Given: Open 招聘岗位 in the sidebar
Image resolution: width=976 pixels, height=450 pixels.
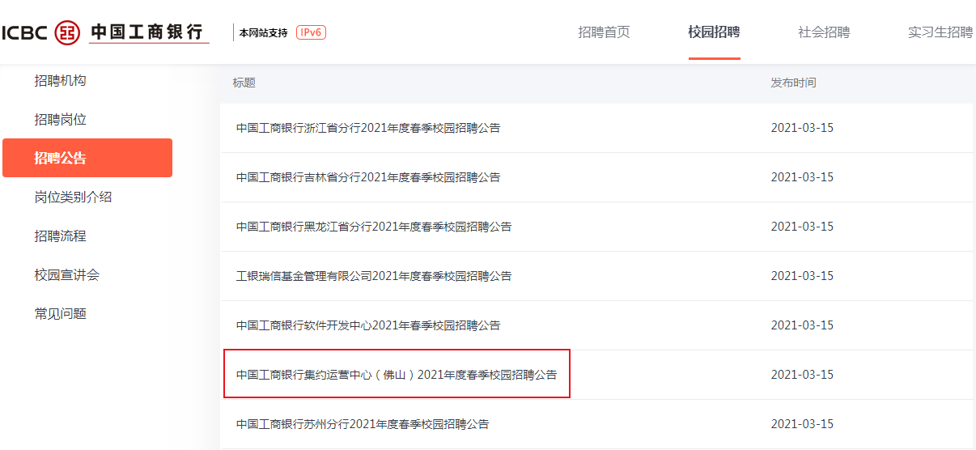Looking at the screenshot, I should (60, 120).
